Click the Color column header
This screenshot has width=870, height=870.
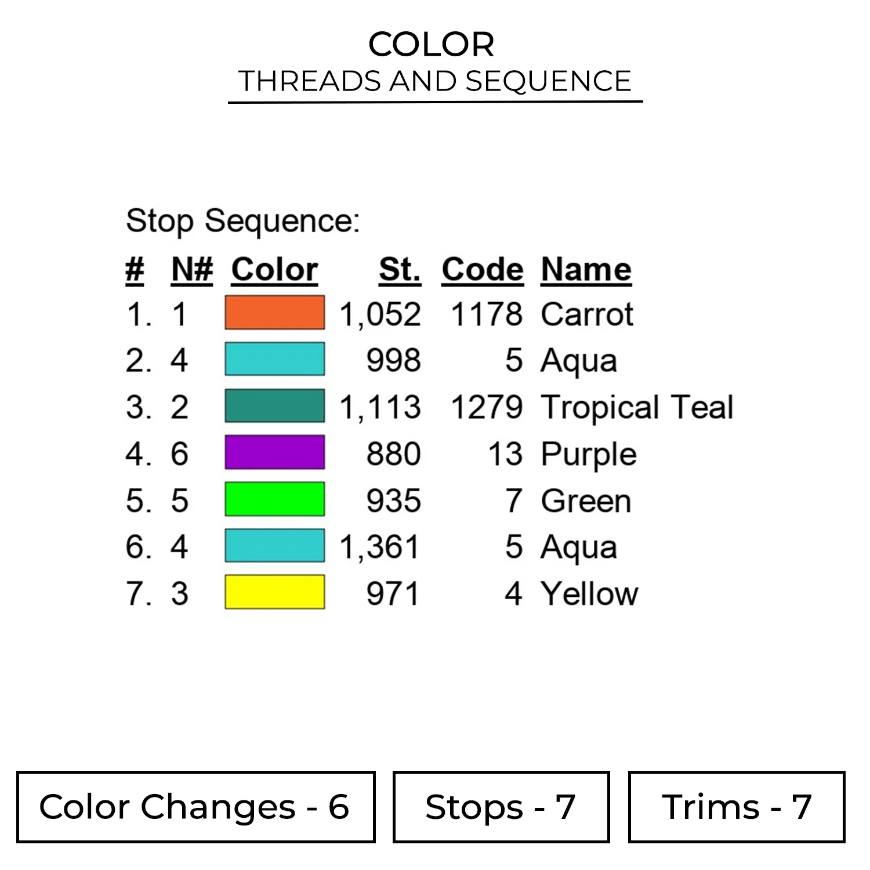(x=274, y=270)
